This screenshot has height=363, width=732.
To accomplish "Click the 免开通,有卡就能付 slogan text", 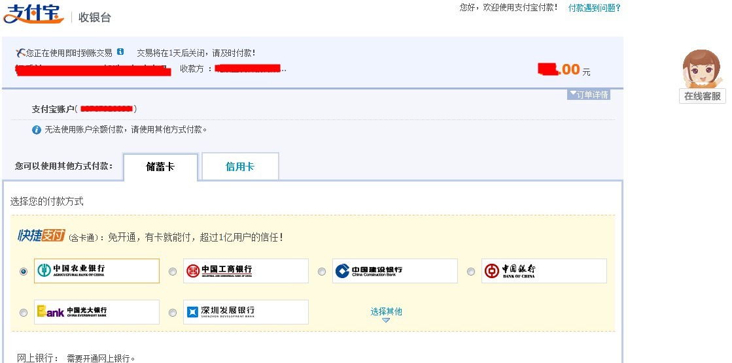I will pyautogui.click(x=196, y=237).
